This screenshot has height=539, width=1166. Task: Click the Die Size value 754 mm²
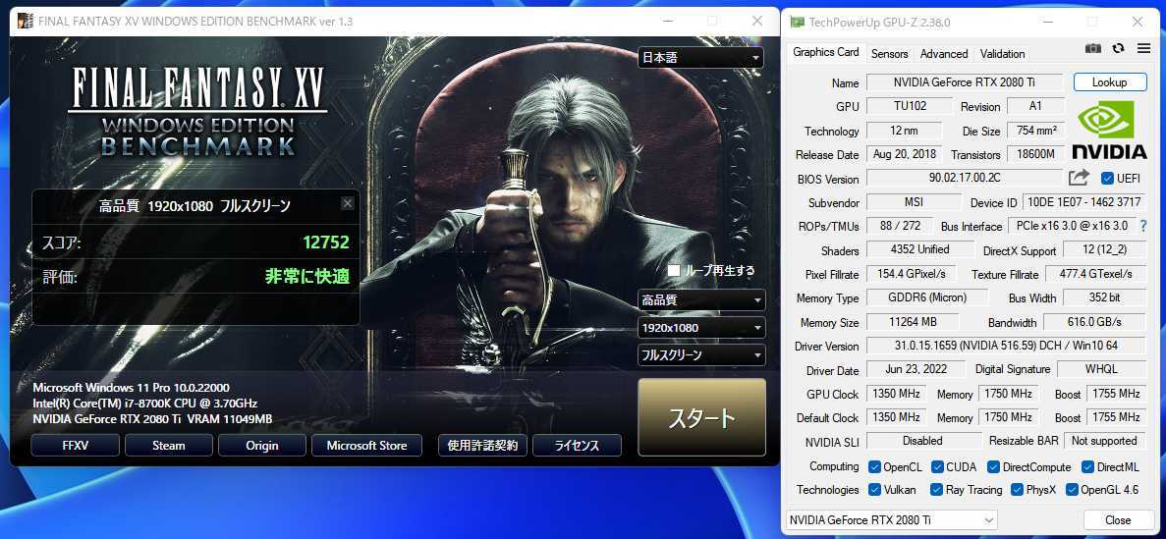click(1036, 131)
